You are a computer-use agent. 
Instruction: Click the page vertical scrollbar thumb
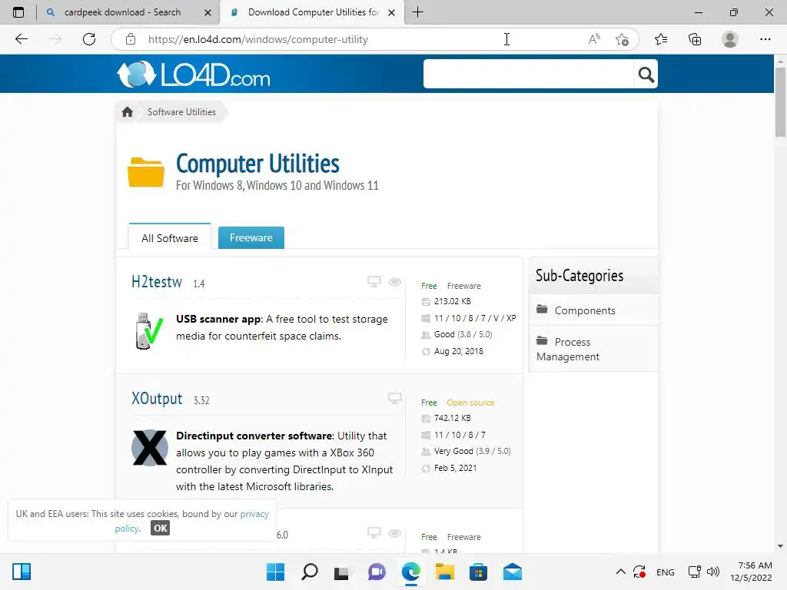point(780,102)
